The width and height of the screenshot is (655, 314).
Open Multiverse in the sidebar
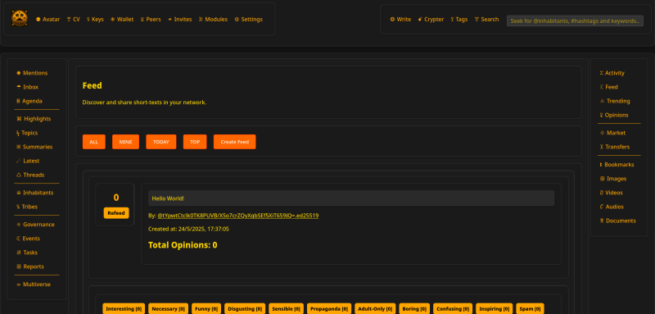33,284
